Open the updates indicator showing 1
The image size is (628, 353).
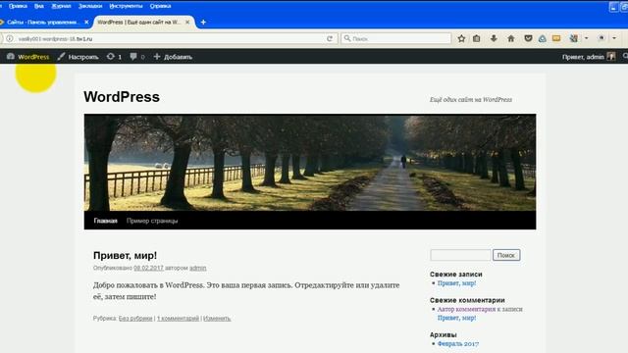click(114, 57)
